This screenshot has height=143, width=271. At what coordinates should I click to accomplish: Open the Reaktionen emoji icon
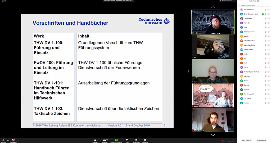pyautogui.click(x=145, y=140)
